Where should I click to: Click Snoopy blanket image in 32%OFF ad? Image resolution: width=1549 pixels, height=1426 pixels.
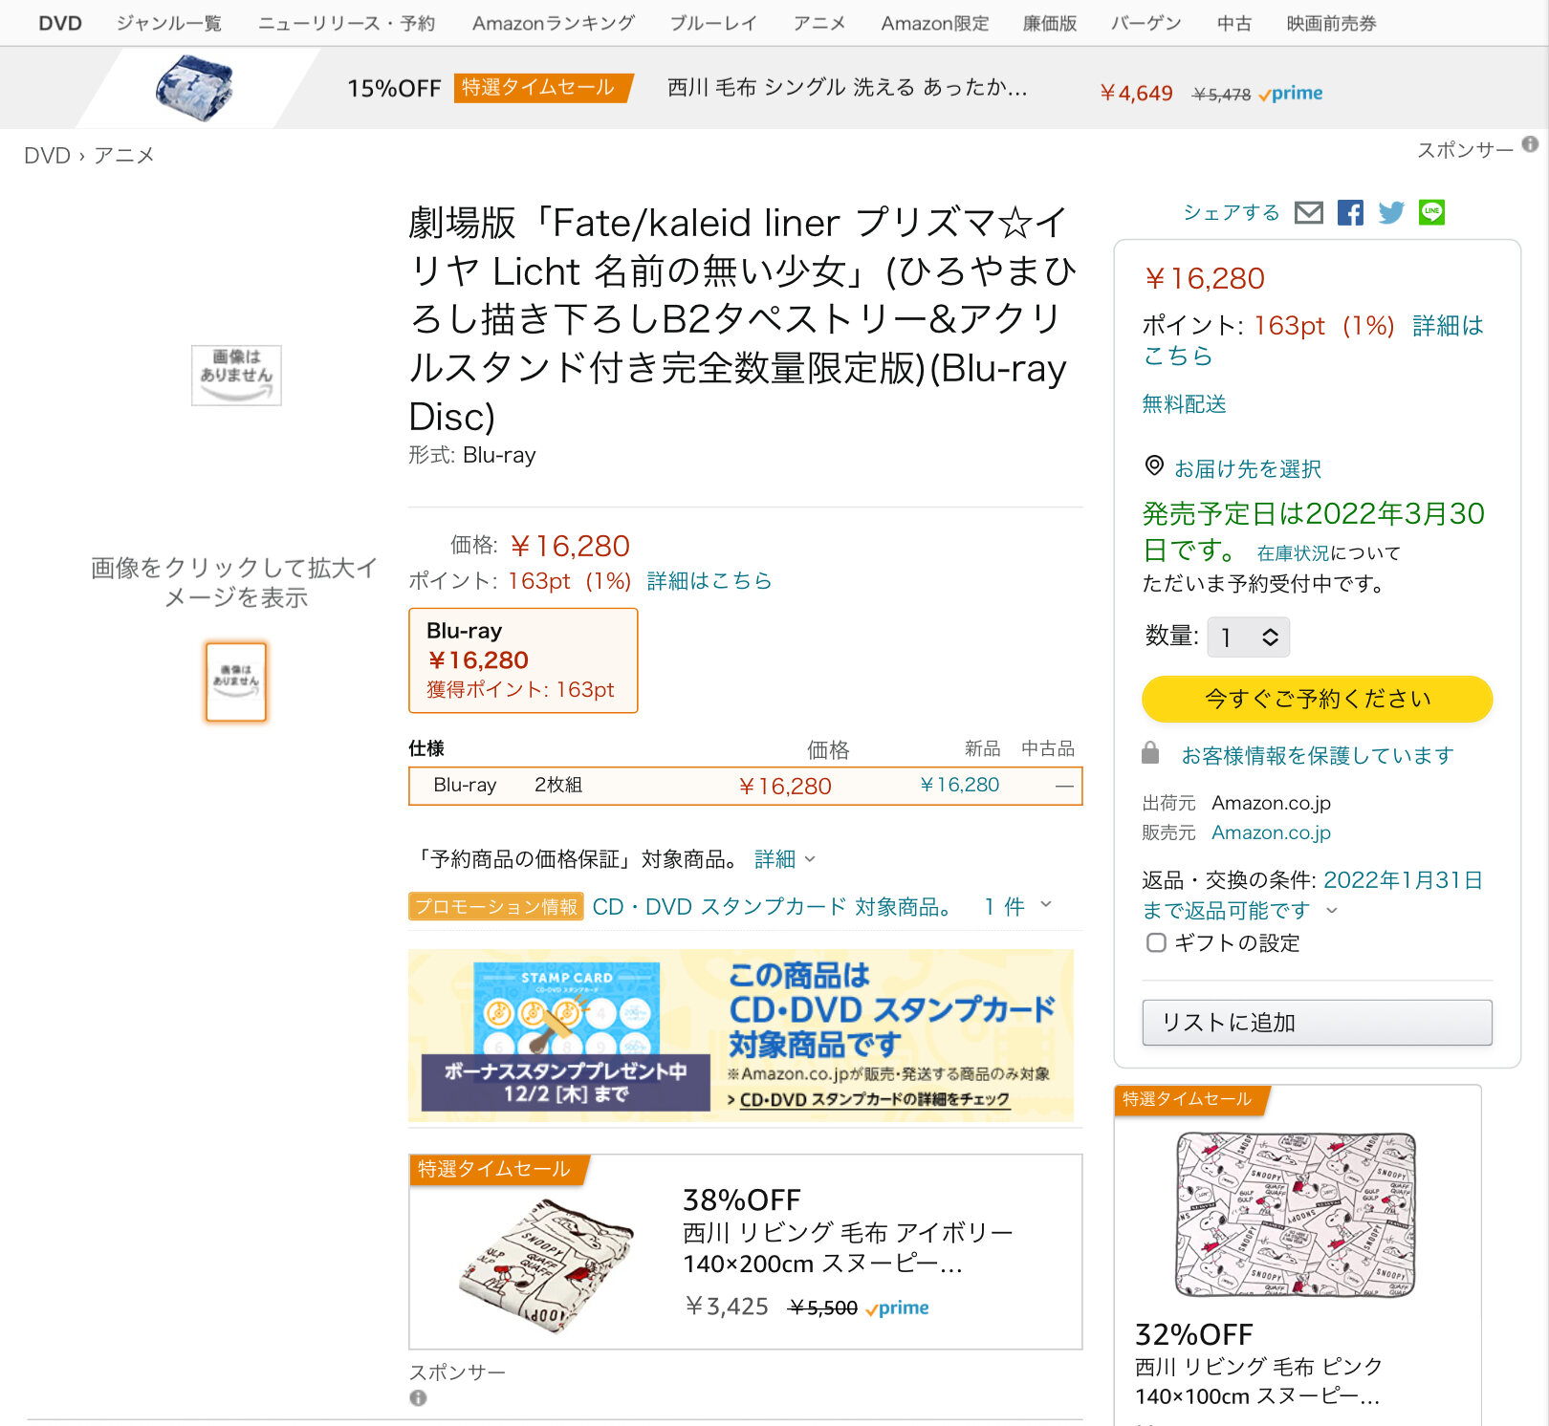click(1296, 1214)
